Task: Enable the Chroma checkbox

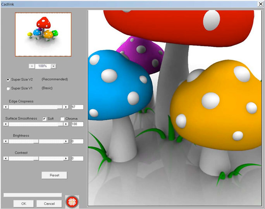Action: pyautogui.click(x=62, y=119)
